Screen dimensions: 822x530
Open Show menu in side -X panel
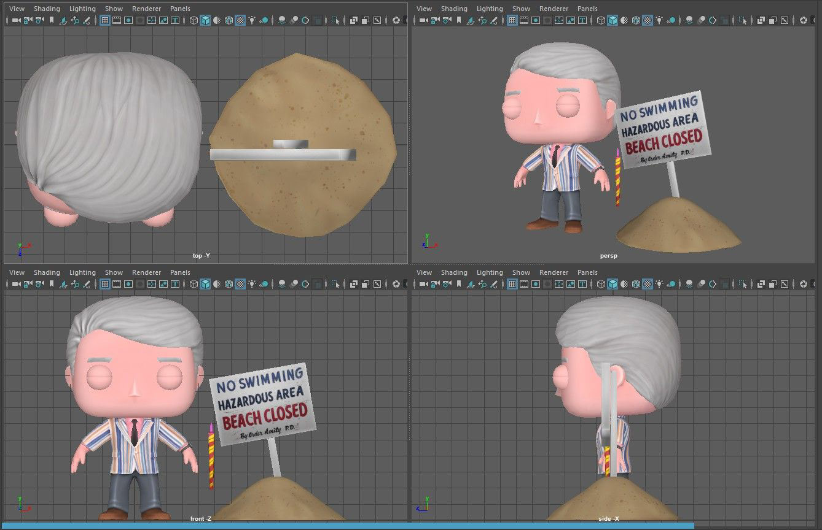point(521,272)
